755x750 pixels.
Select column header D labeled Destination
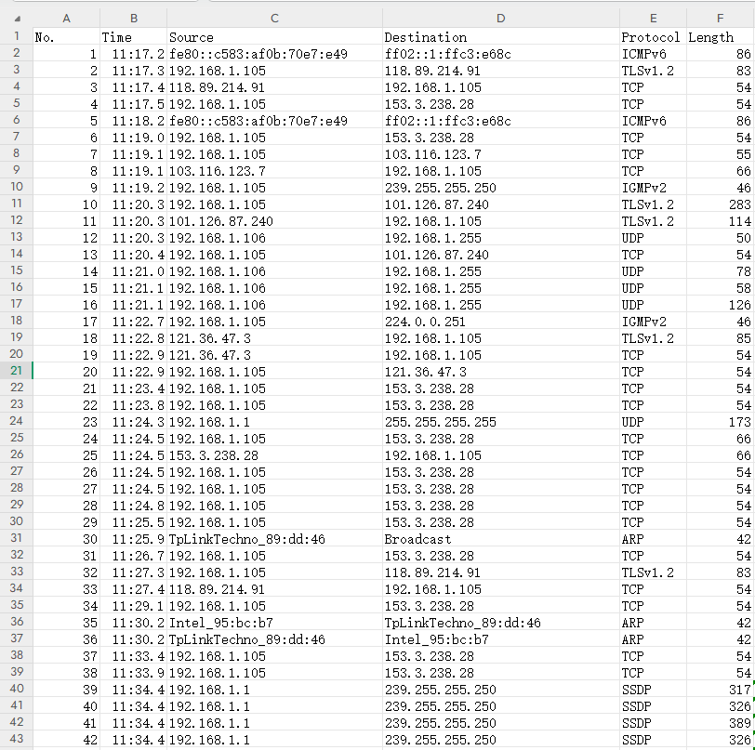click(500, 18)
